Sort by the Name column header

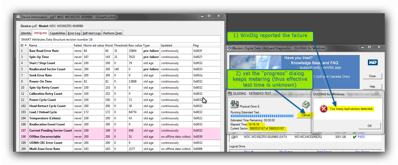pyautogui.click(x=51, y=45)
